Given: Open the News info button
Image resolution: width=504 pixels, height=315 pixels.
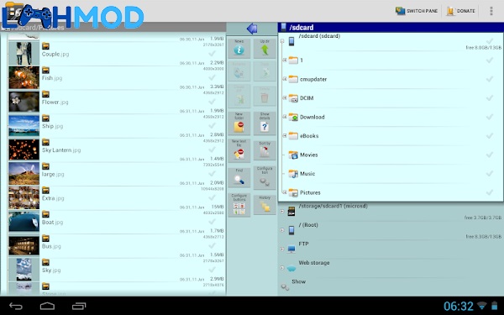Looking at the screenshot, I should [239, 48].
